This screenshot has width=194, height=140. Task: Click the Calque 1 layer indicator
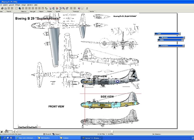click(x=57, y=134)
